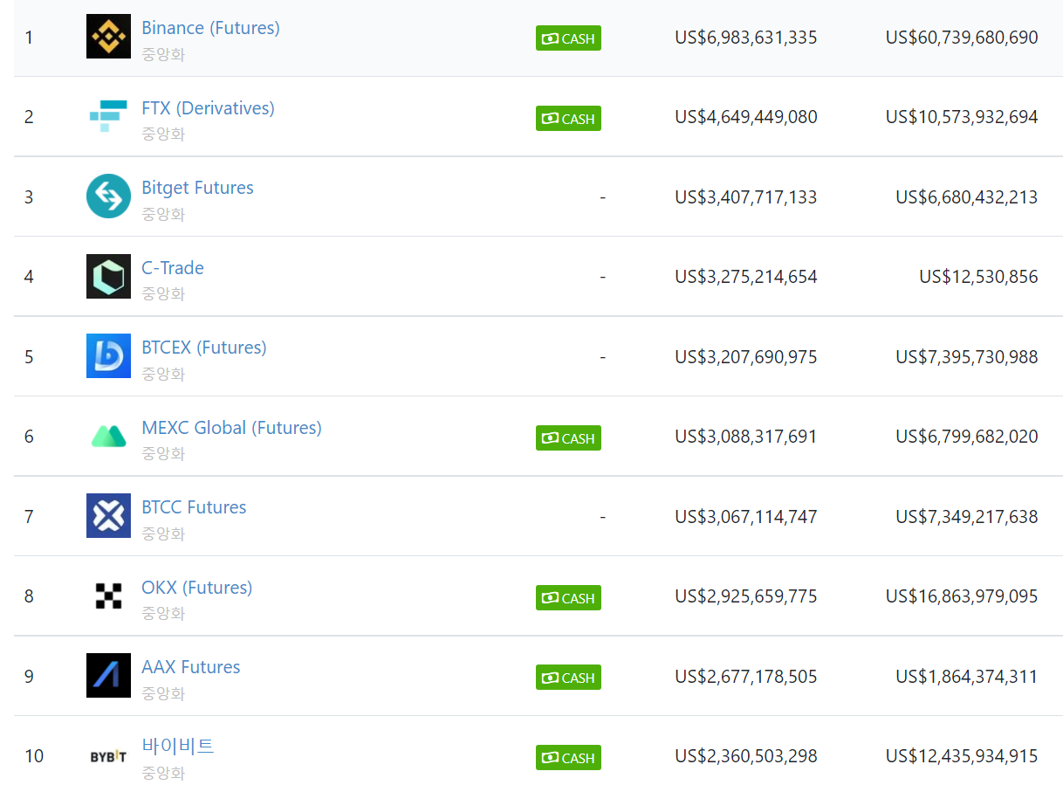Select the value US$7,395,730,988
This screenshot has width=1063, height=785.
967,357
